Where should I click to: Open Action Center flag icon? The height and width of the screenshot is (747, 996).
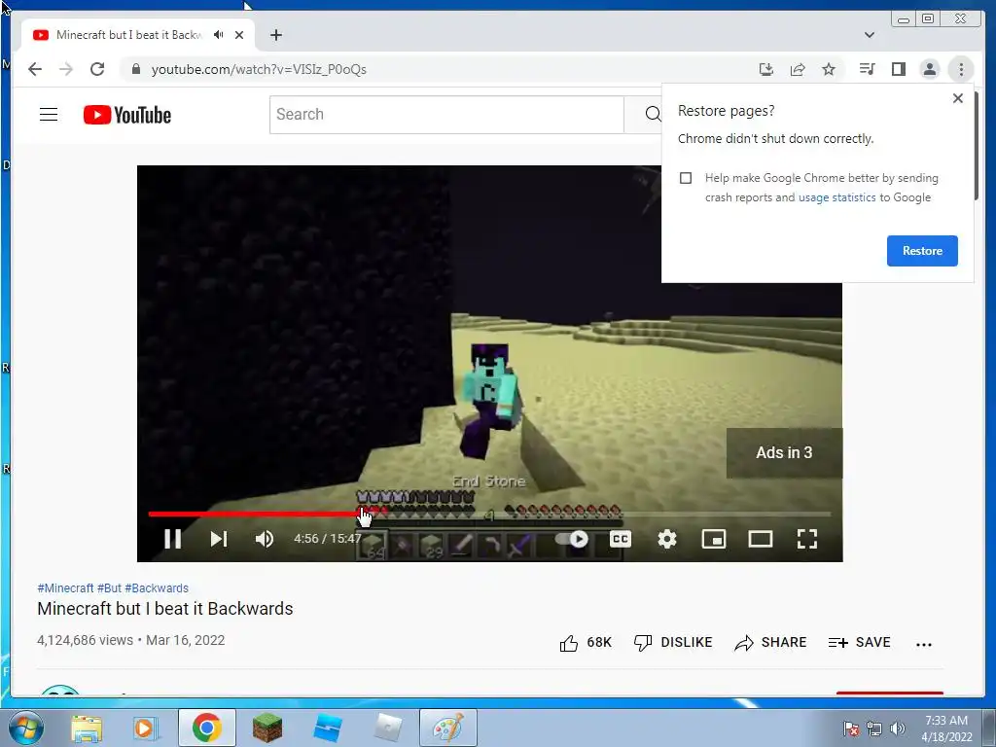[850, 729]
